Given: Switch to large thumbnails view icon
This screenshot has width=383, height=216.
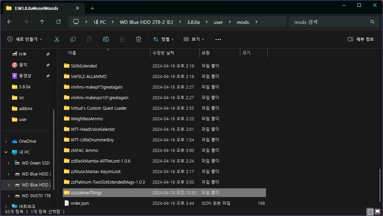Looking at the screenshot, I should (378, 212).
